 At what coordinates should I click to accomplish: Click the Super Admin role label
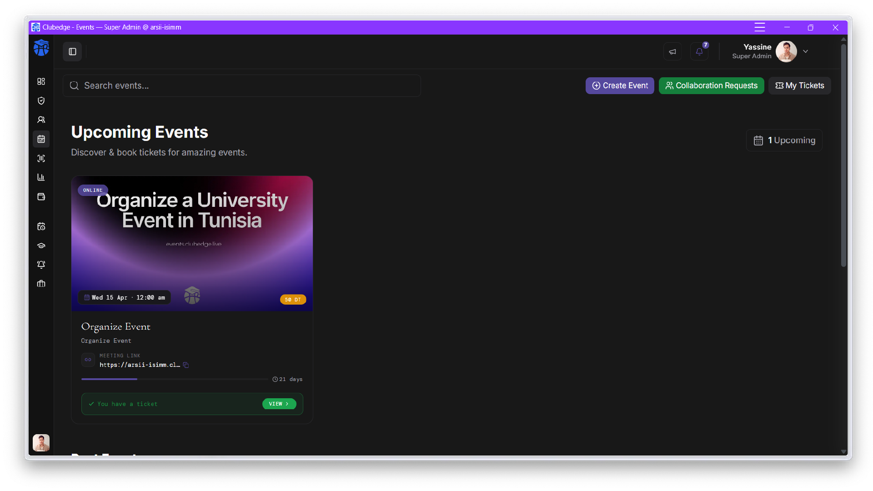752,56
